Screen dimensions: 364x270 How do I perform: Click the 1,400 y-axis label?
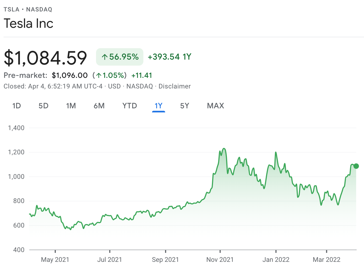point(16,128)
